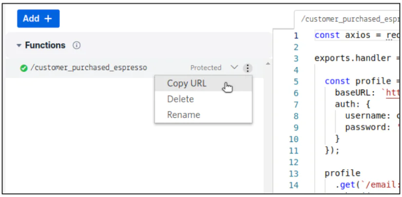Image resolution: width=402 pixels, height=197 pixels.
Task: Click the .get('/email code line
Action: 367,184
